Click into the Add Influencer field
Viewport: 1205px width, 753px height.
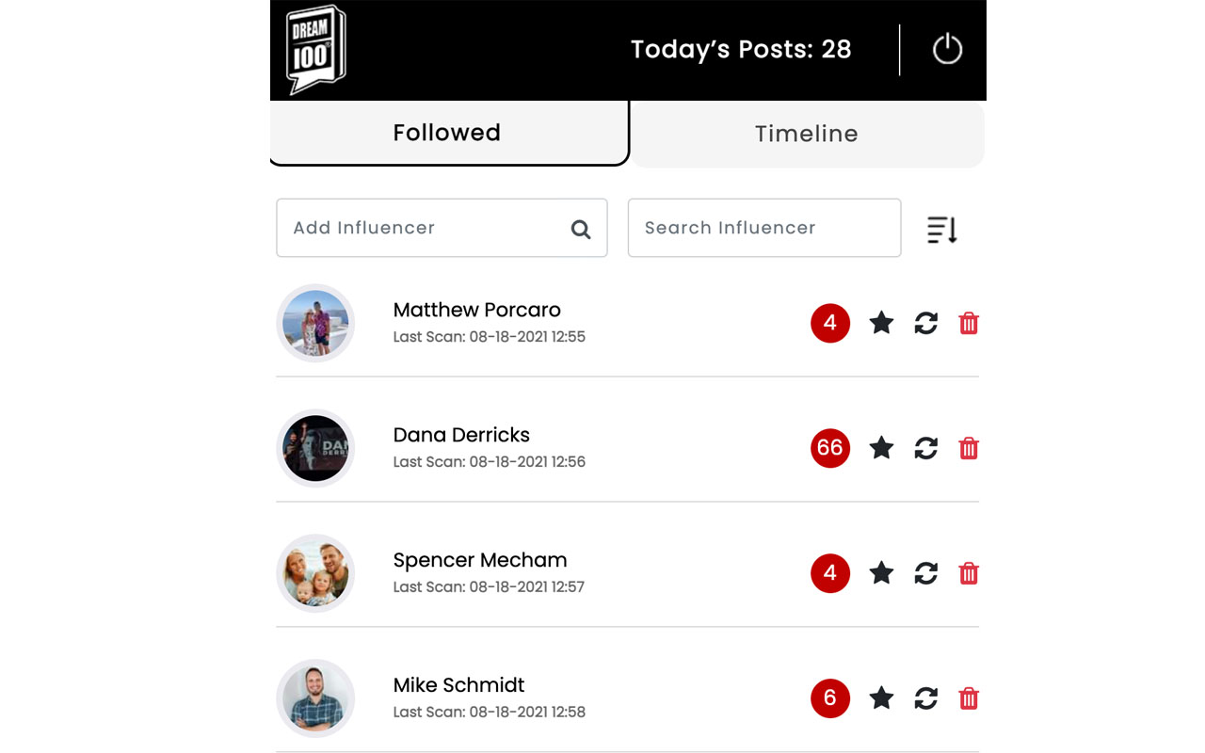424,228
